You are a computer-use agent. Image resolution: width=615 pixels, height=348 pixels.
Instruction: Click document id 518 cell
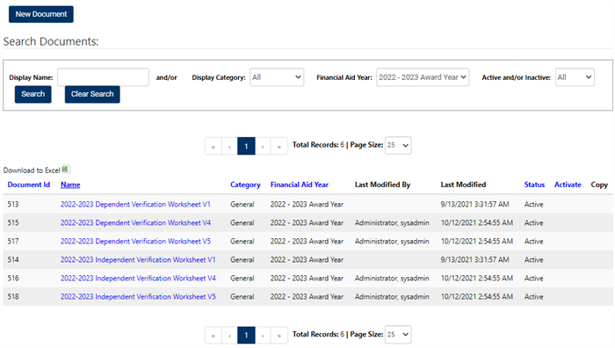coord(13,297)
